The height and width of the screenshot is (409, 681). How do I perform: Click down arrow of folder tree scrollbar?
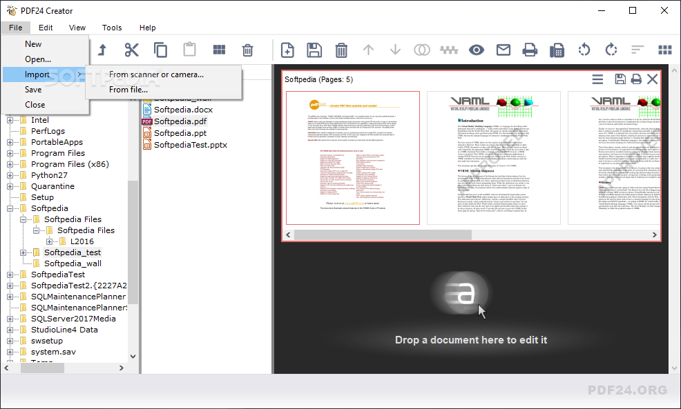(133, 357)
